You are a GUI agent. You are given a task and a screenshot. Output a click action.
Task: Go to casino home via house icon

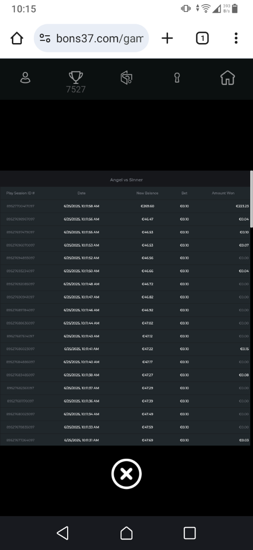click(x=227, y=78)
